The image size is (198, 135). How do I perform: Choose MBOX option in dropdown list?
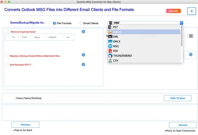pyautogui.click(x=144, y=32)
